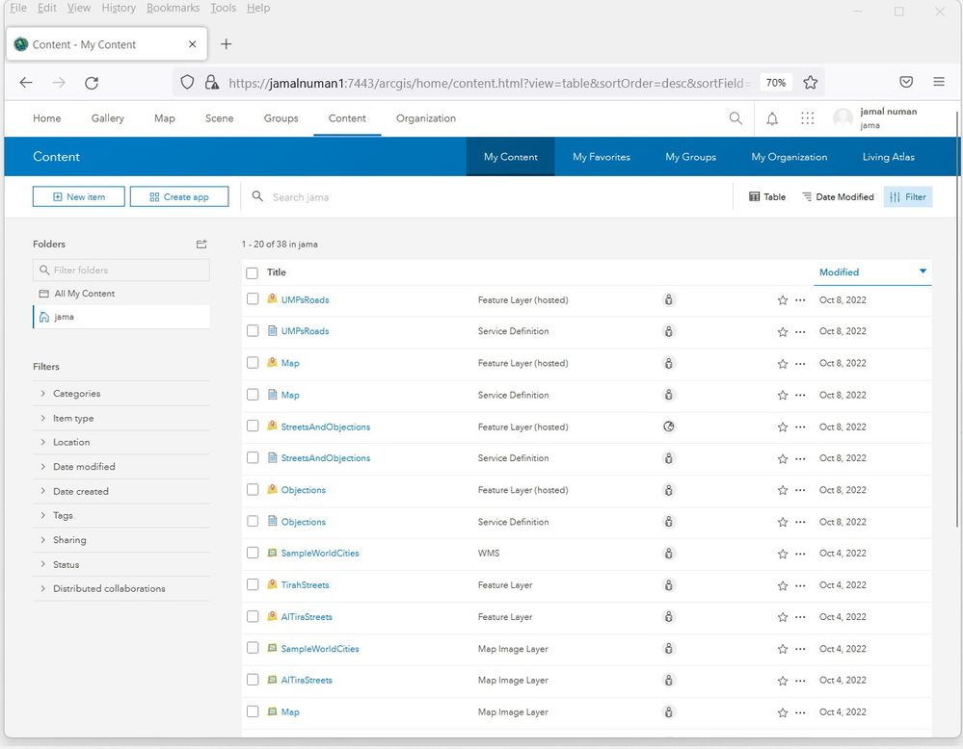The height and width of the screenshot is (749, 963).
Task: Switch to the My Favorites tab
Action: (x=602, y=157)
